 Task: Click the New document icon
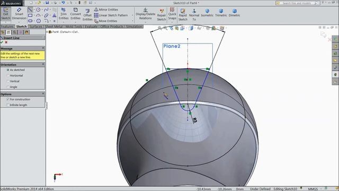pos(31,3)
